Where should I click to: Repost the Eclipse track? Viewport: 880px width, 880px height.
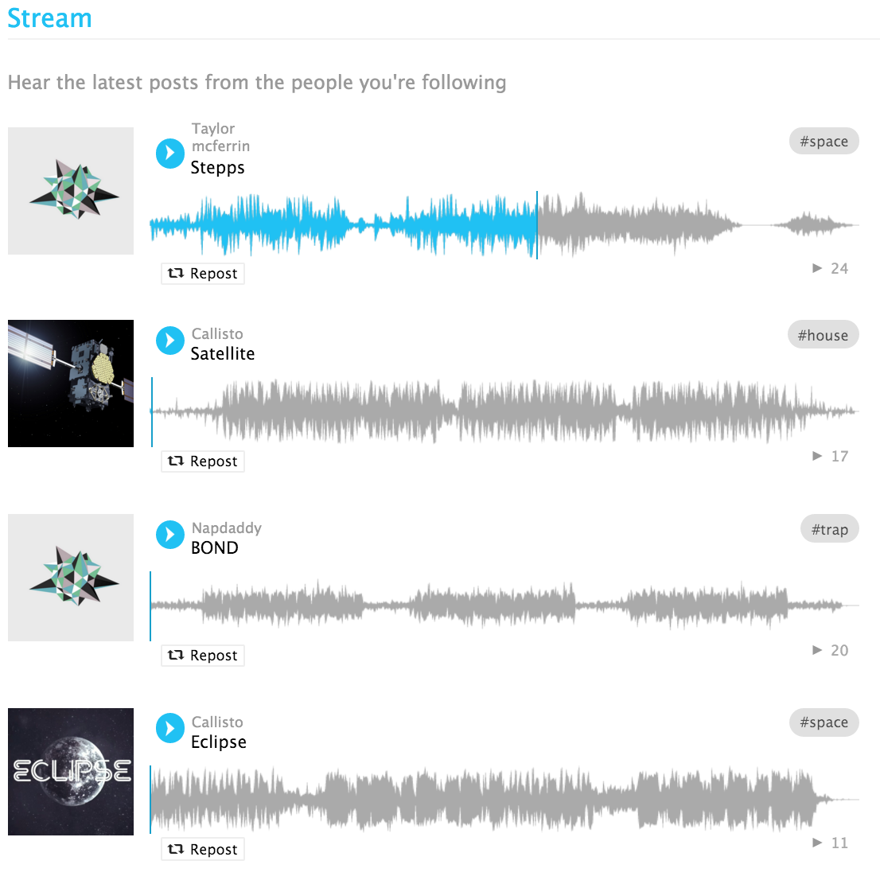[x=203, y=850]
